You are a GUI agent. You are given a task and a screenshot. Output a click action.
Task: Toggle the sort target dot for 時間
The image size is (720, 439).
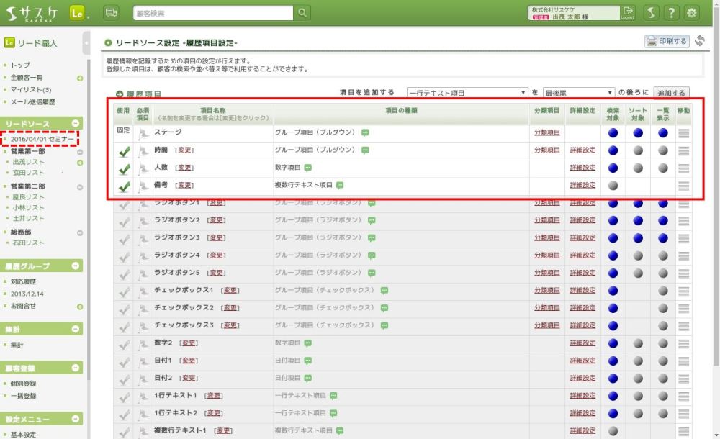[637, 150]
